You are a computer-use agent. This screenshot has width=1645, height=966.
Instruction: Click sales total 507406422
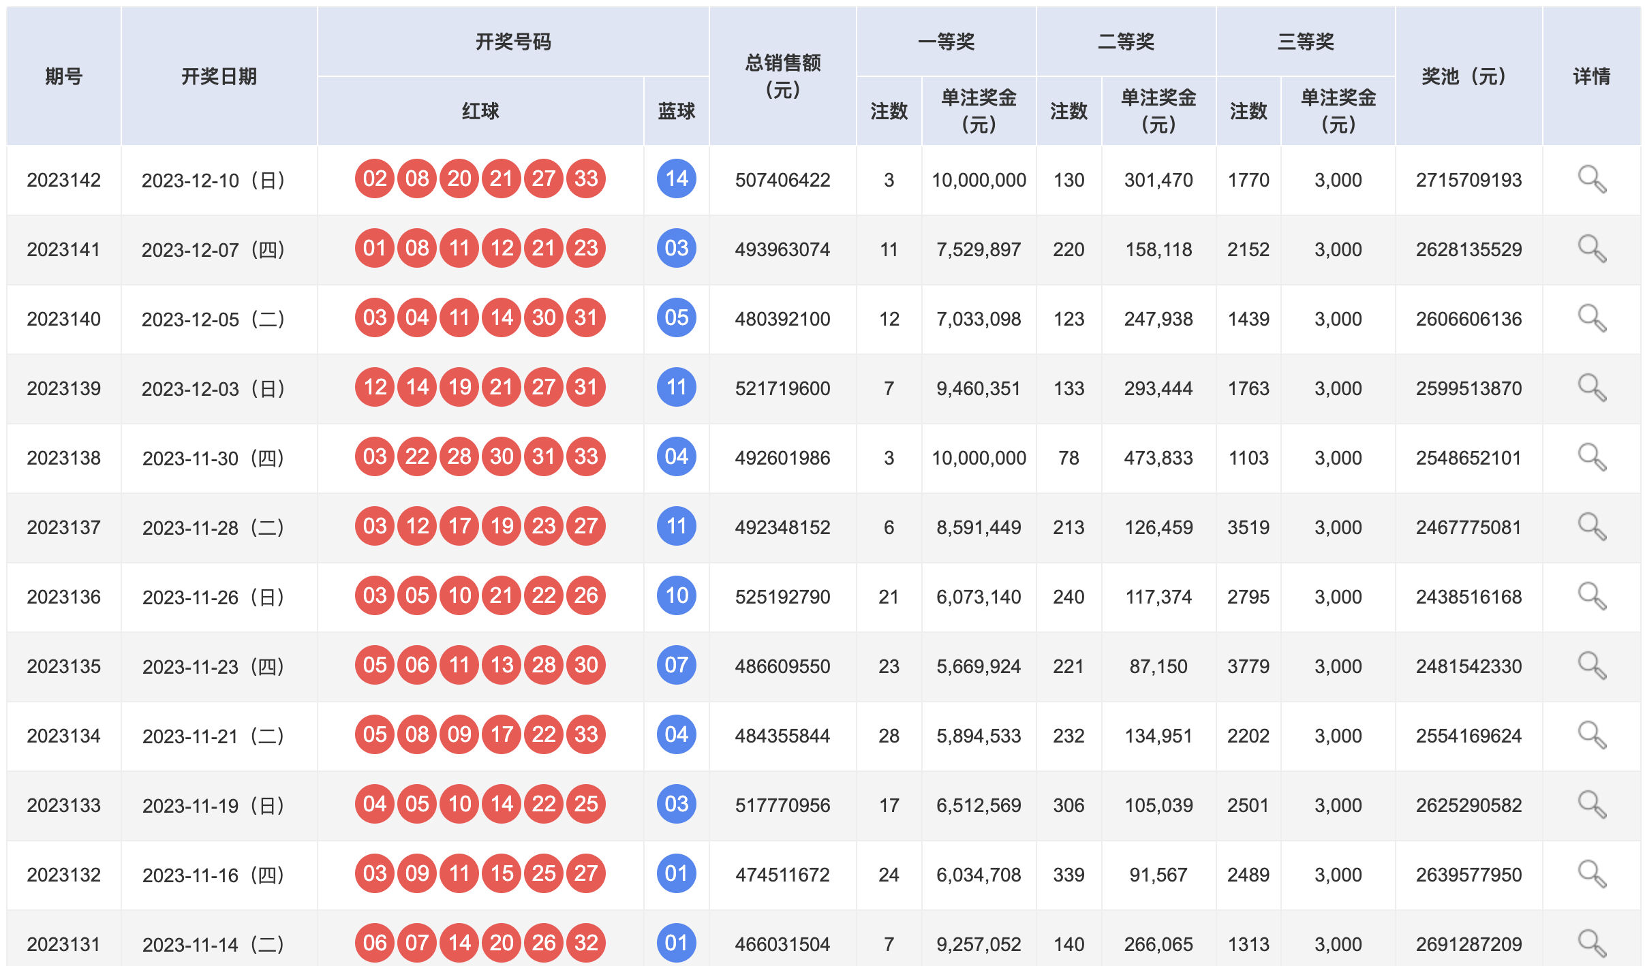[x=782, y=180]
